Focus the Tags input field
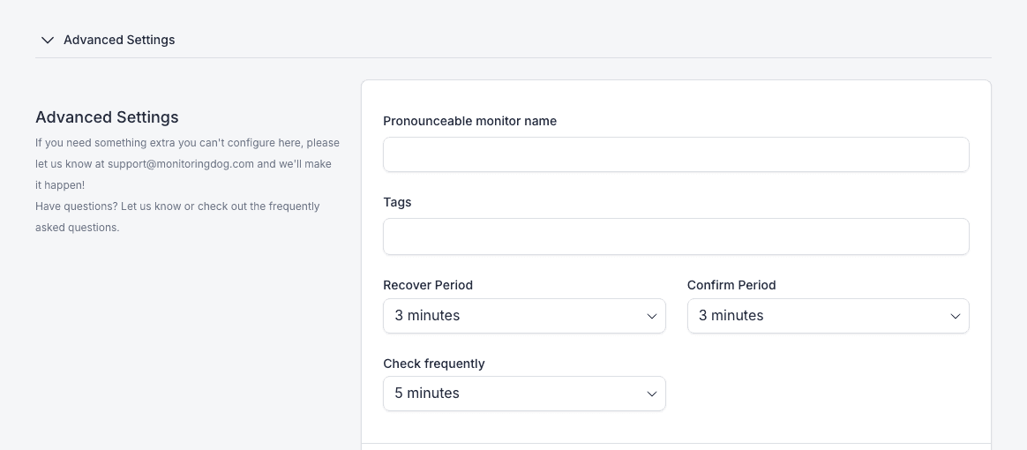The width and height of the screenshot is (1027, 450). point(676,236)
